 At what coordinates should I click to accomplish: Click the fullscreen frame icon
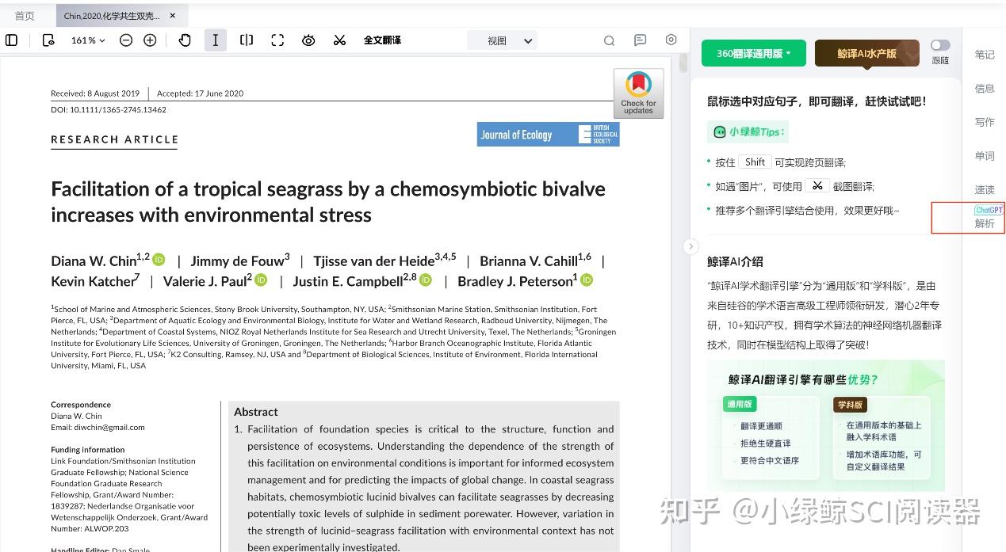tap(277, 40)
